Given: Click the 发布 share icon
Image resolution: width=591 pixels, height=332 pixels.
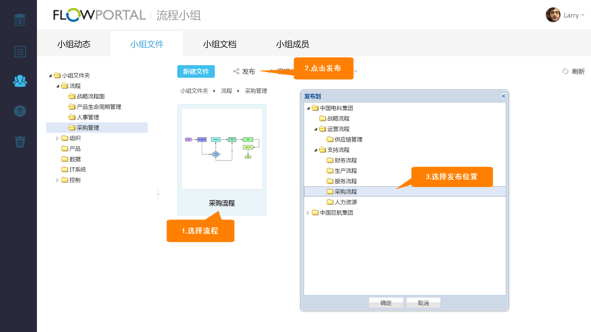Looking at the screenshot, I should click(x=236, y=71).
